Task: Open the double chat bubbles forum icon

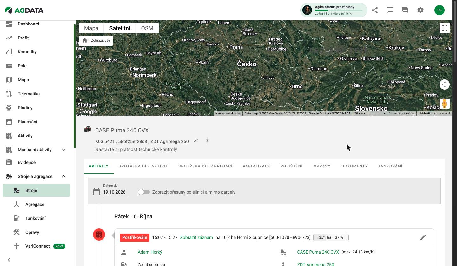Action: pyautogui.click(x=405, y=10)
